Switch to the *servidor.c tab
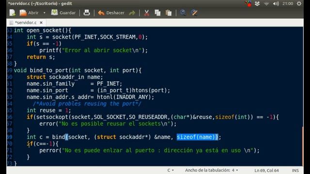 point(26,23)
